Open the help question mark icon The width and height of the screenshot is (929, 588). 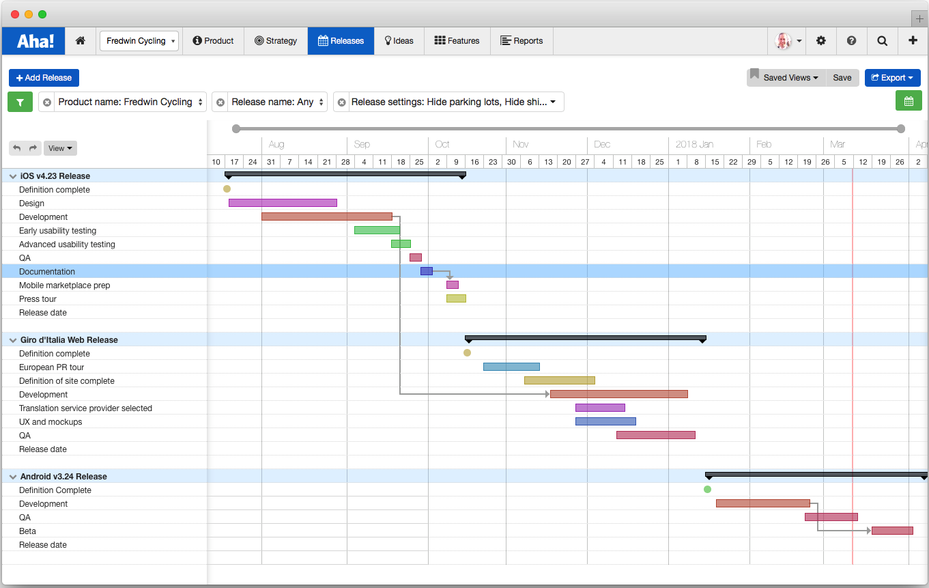click(x=851, y=40)
